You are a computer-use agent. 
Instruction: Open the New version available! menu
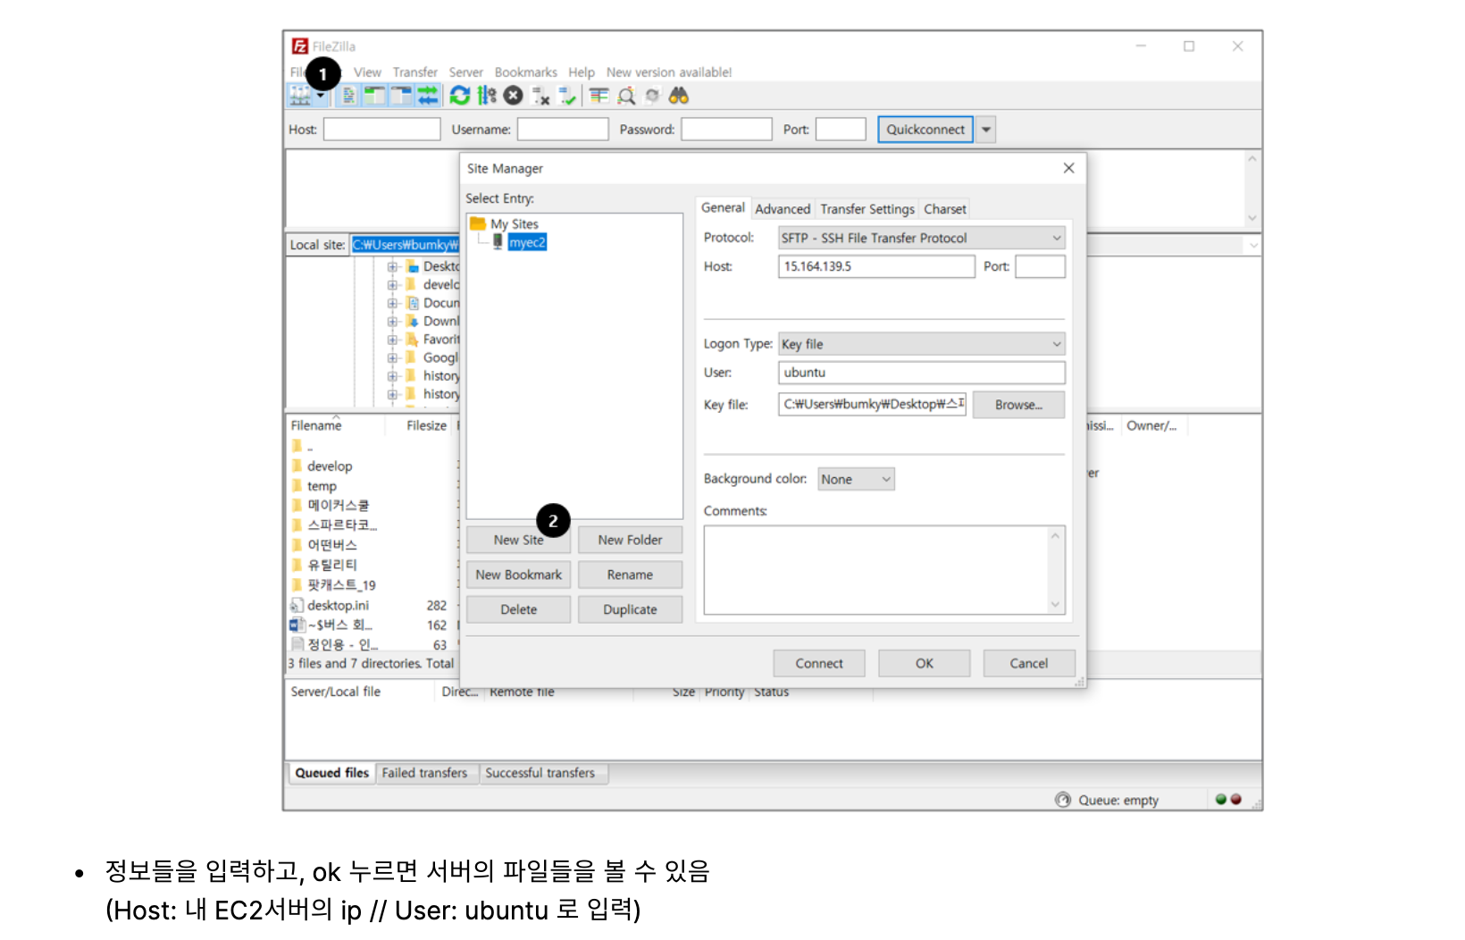(669, 72)
